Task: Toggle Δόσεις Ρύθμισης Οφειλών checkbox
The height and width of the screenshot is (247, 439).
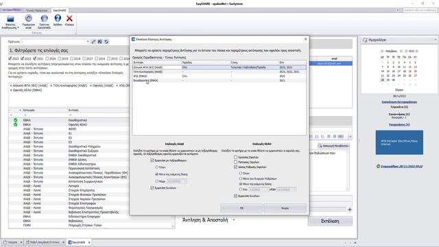Action: [235, 167]
